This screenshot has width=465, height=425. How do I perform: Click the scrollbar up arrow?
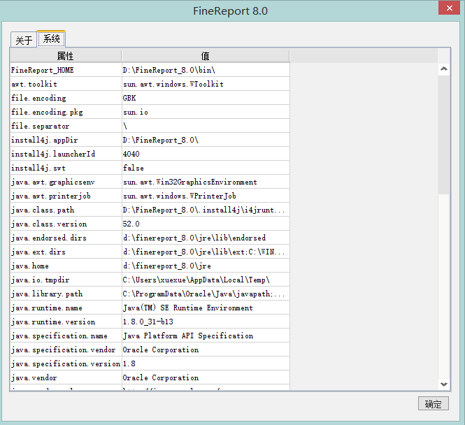pos(444,69)
